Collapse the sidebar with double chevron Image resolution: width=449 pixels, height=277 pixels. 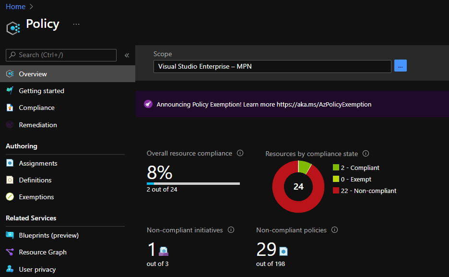pyautogui.click(x=127, y=55)
